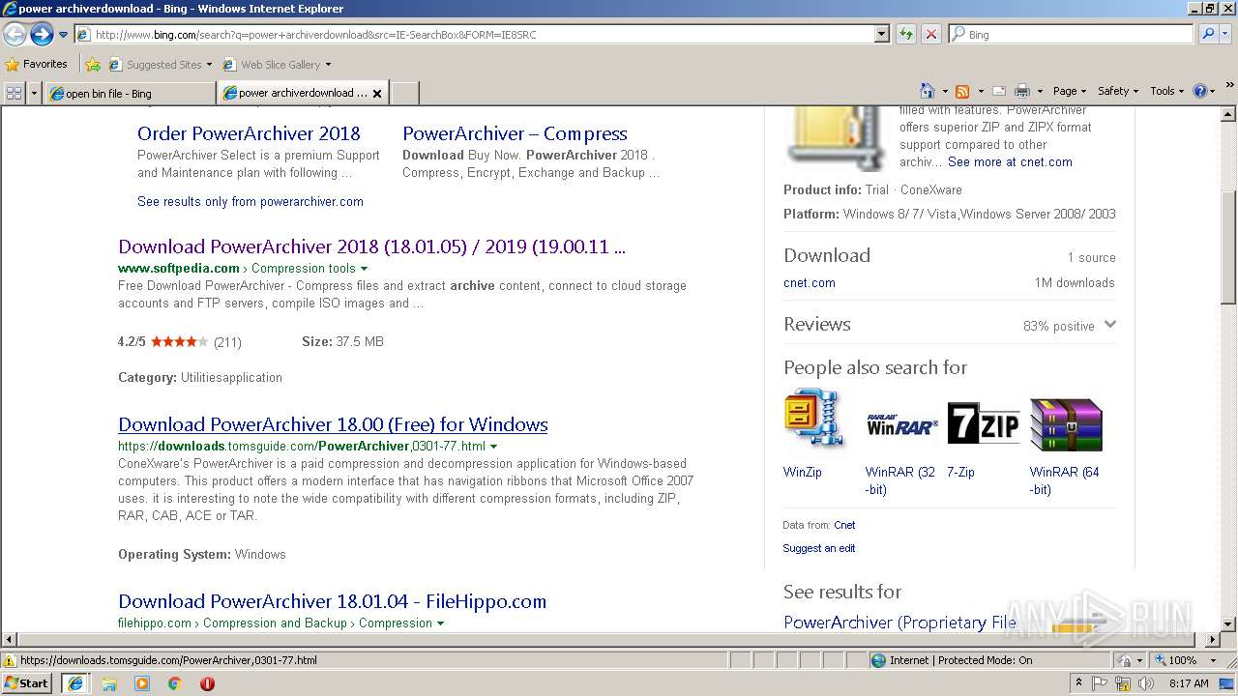The width and height of the screenshot is (1238, 696).
Task: Click the red stop-sign taskbar icon
Action: coord(207,683)
